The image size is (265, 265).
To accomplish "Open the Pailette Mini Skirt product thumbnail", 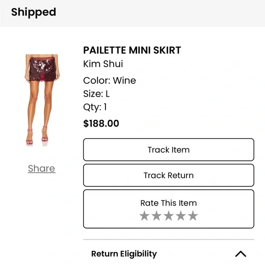I will [x=42, y=100].
